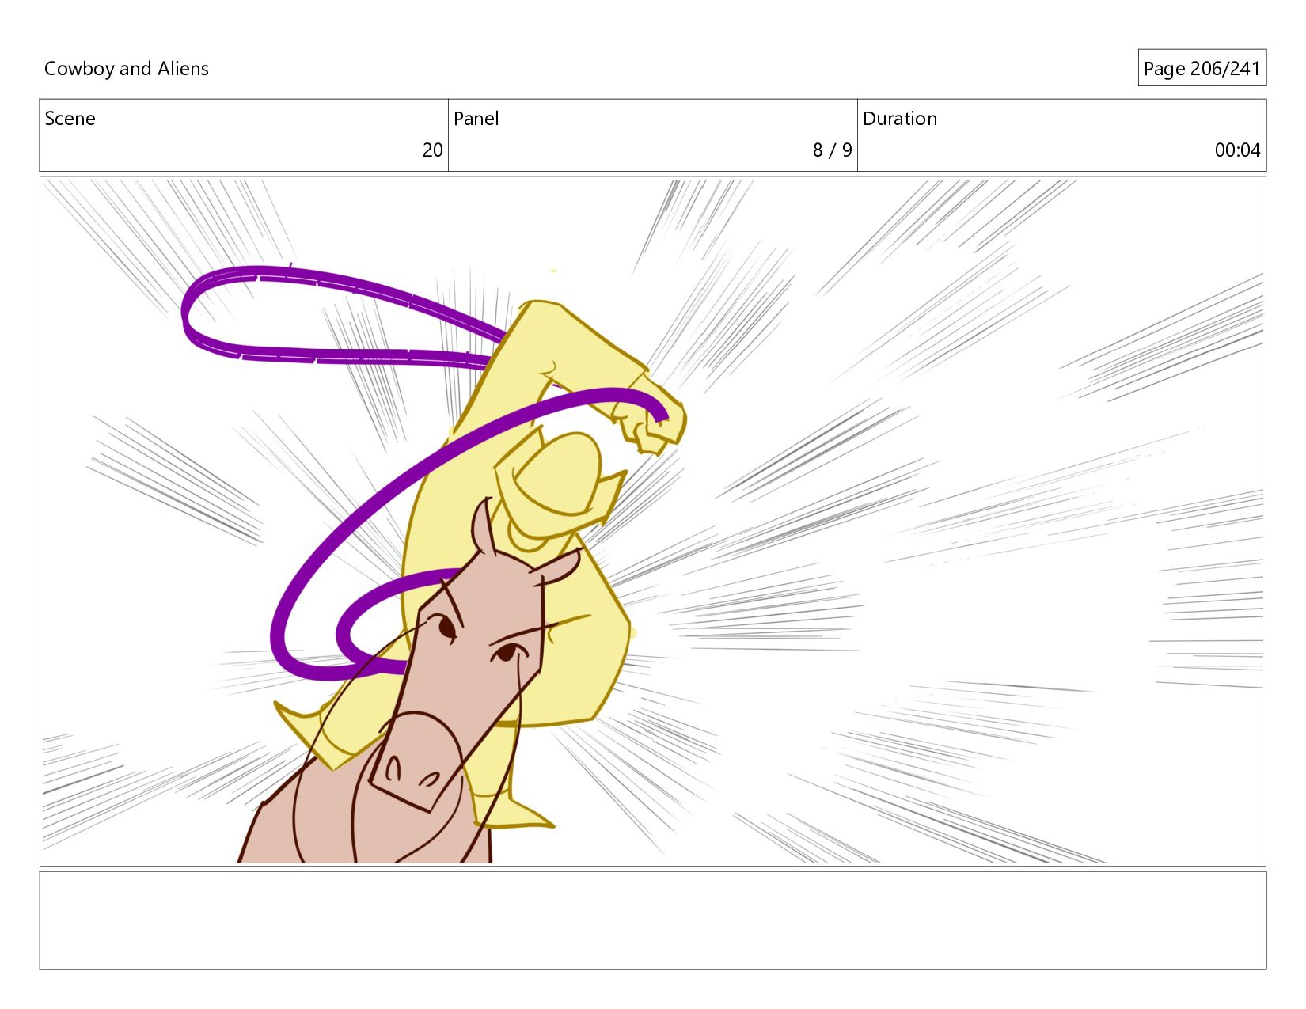Click the 'Panel' header label

click(x=476, y=119)
